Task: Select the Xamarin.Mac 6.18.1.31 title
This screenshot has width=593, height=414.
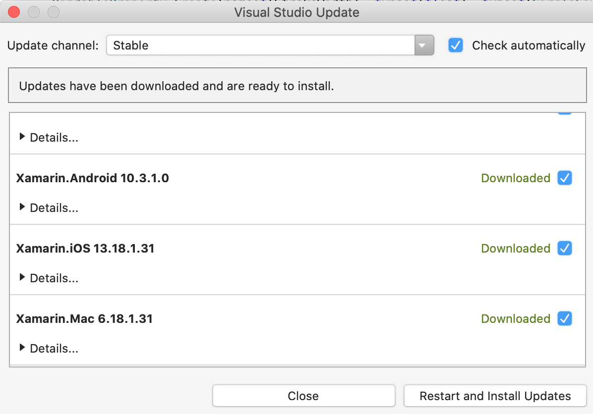Action: click(x=84, y=318)
